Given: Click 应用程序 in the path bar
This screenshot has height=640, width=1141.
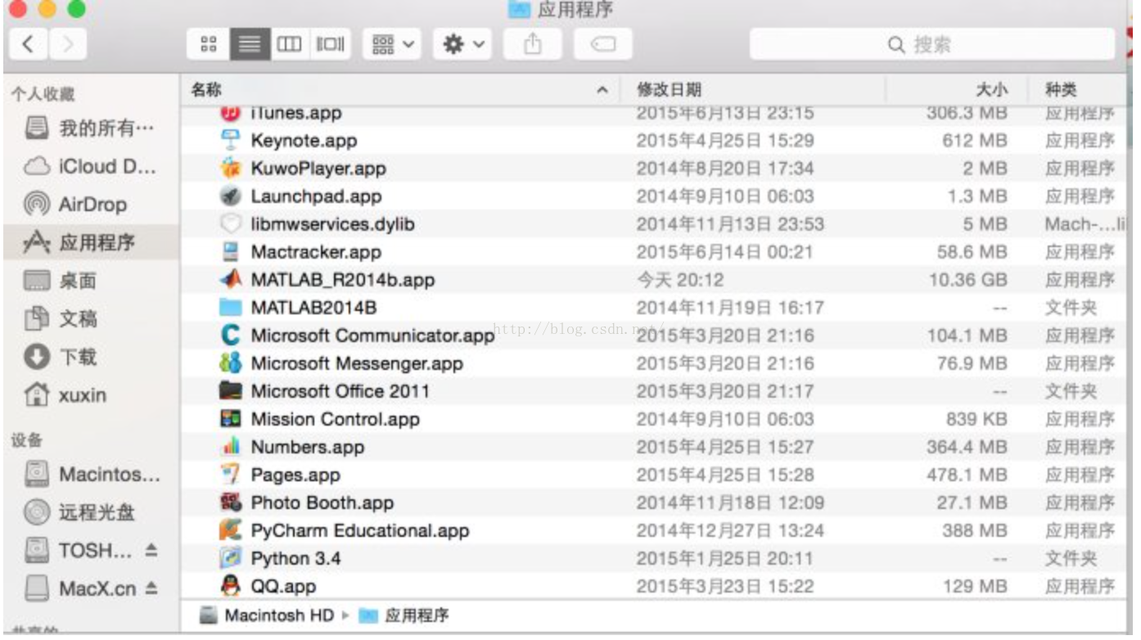Looking at the screenshot, I should [x=405, y=615].
